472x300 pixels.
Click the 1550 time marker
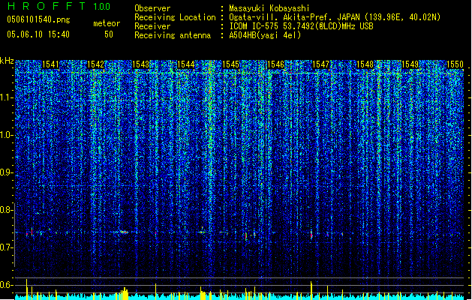[455, 64]
